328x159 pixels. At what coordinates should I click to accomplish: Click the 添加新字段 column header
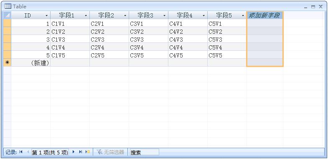coord(265,15)
